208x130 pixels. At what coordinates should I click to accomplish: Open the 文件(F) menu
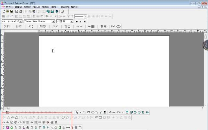click(x=9, y=7)
